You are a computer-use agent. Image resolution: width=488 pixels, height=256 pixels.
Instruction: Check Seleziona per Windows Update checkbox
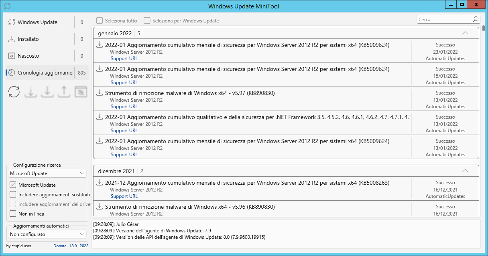147,20
